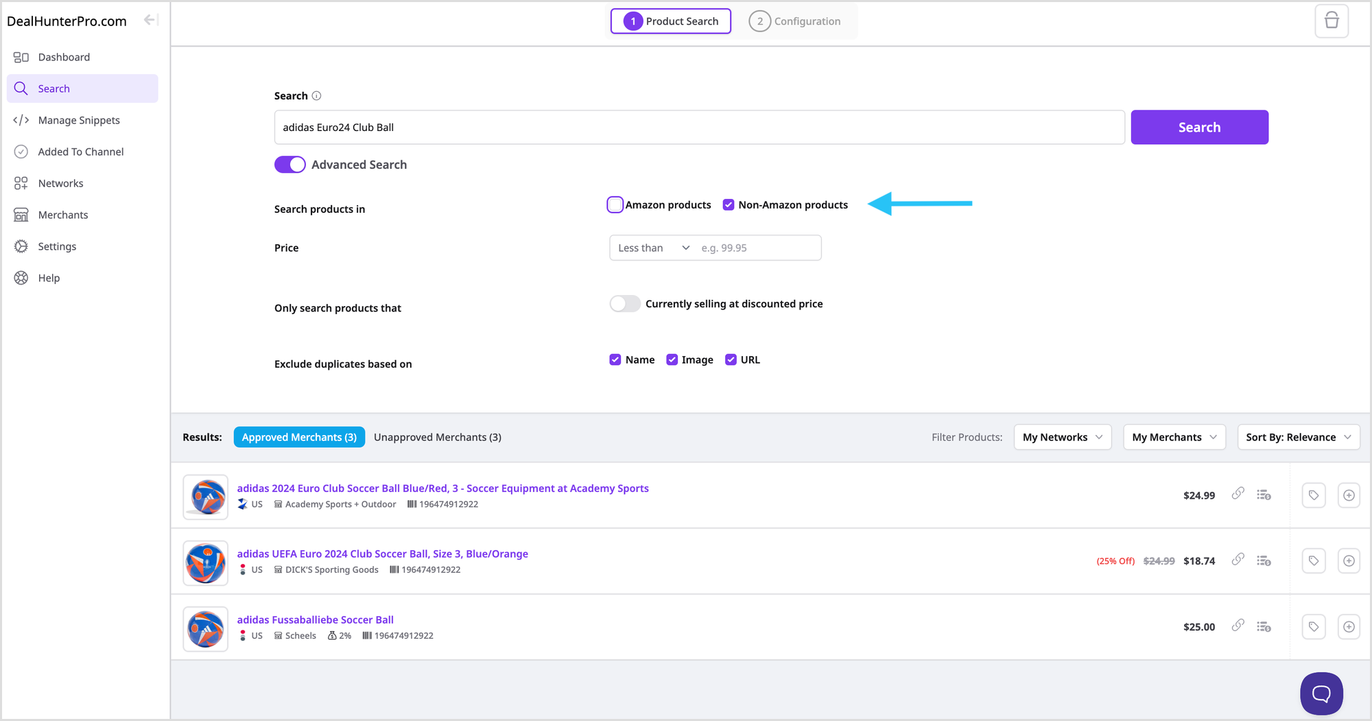Click the Settings gear icon
The width and height of the screenshot is (1372, 721).
pos(21,246)
